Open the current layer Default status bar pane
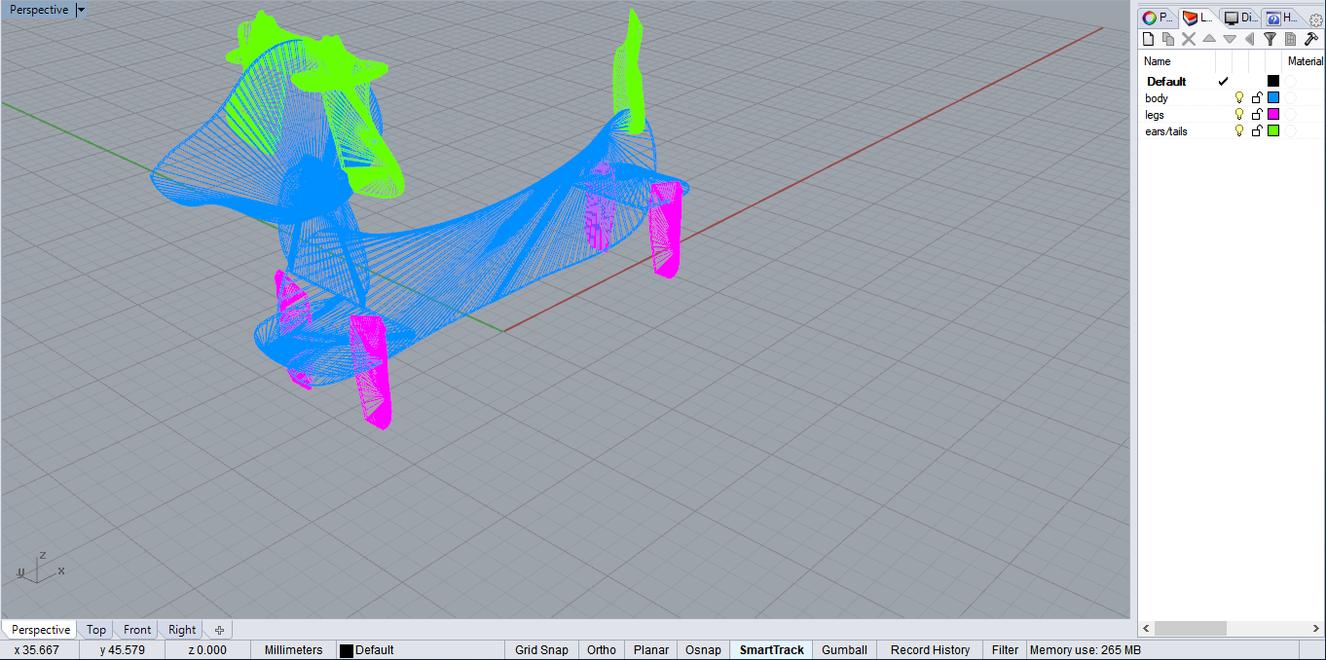The height and width of the screenshot is (660, 1326). (420, 650)
